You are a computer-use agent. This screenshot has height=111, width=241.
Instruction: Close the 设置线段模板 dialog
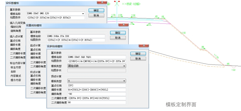123,25
